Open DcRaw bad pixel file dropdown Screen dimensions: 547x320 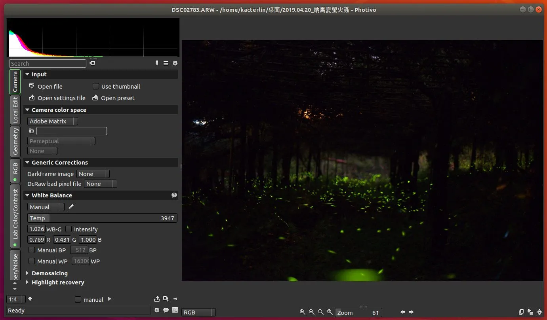point(101,184)
